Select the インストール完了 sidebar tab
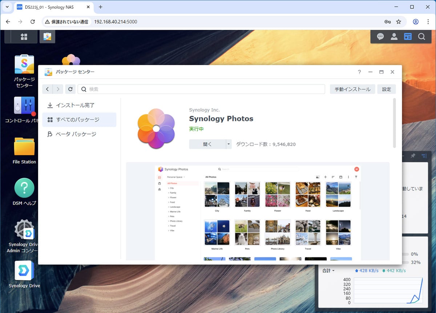The height and width of the screenshot is (313, 436). tap(75, 105)
